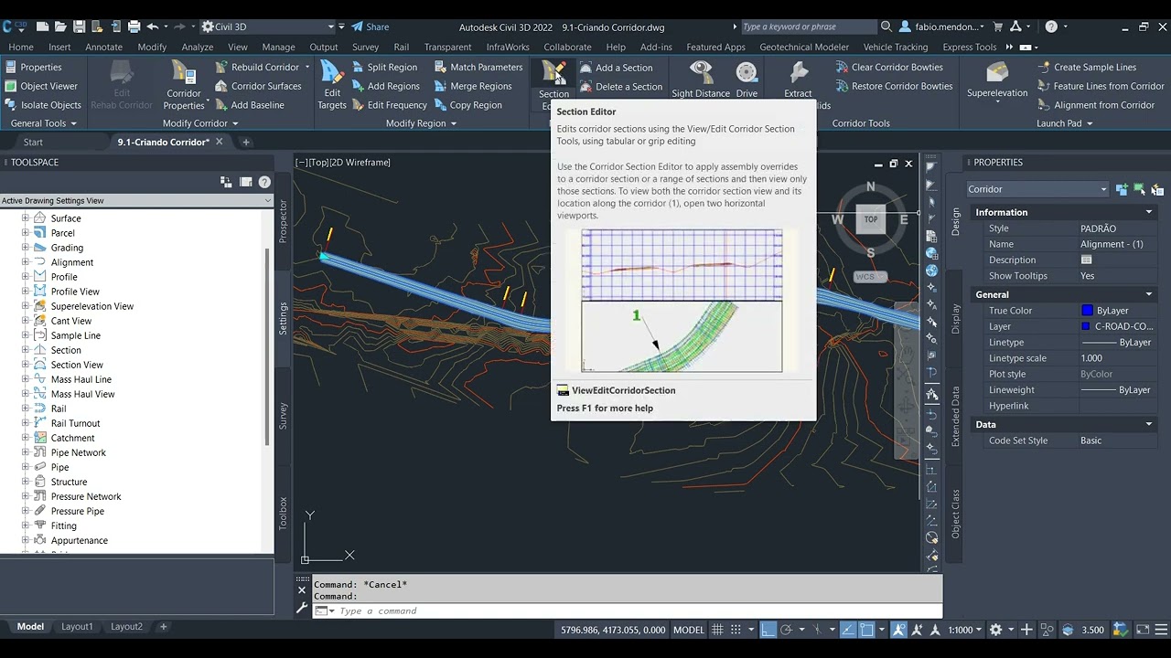Add new drawing tab with plus button
This screenshot has height=658, width=1171.
[245, 142]
